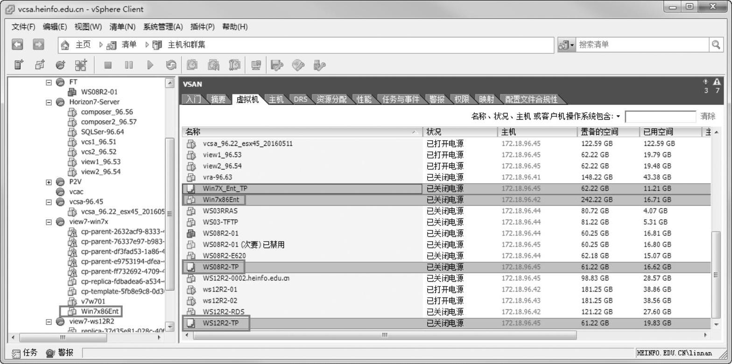The image size is (732, 364).
Task: Open the 帮助(H) menu
Action: [x=235, y=27]
